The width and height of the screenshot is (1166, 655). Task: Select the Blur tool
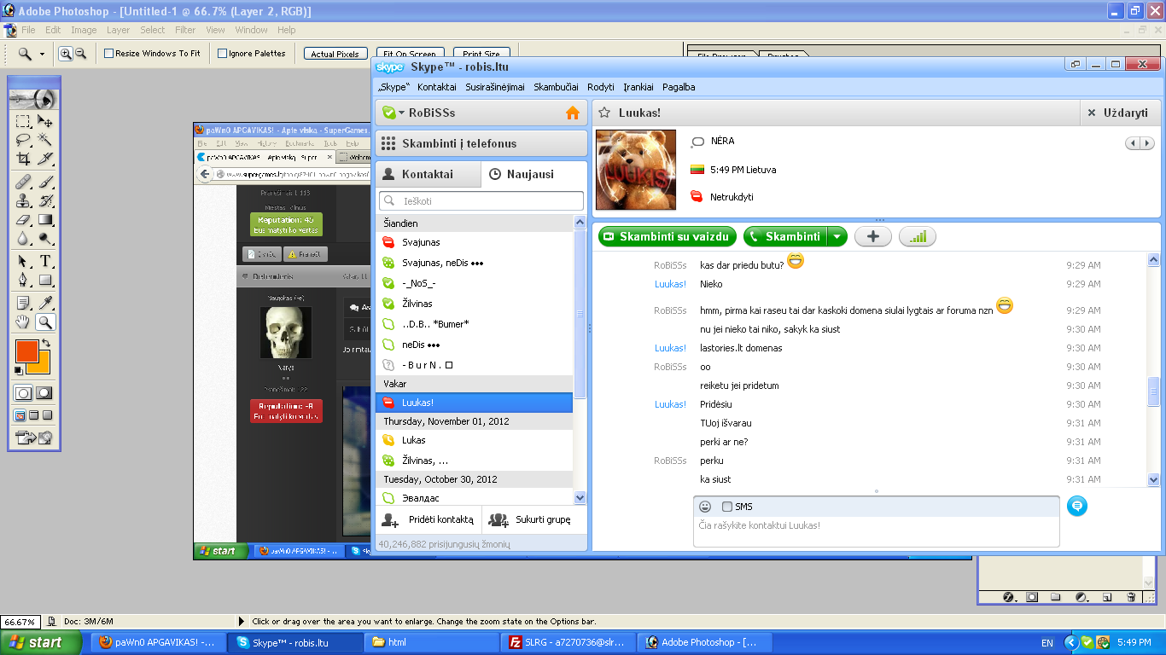23,239
